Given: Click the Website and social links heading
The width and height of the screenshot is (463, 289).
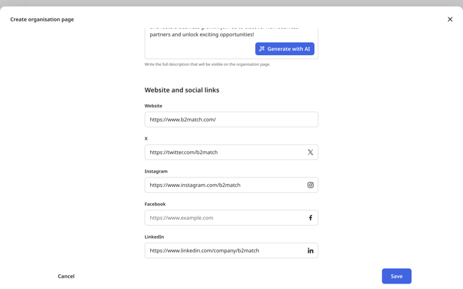Looking at the screenshot, I should pos(182,90).
